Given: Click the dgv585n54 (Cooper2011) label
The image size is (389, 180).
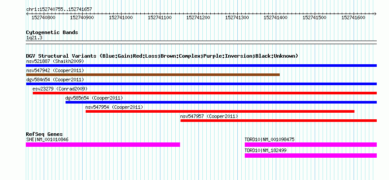Looking at the screenshot, I should tap(94, 98).
